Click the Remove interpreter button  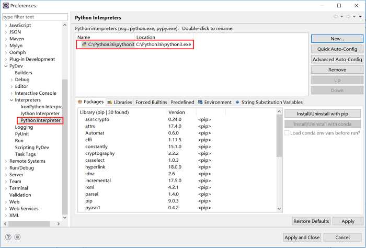(x=337, y=70)
